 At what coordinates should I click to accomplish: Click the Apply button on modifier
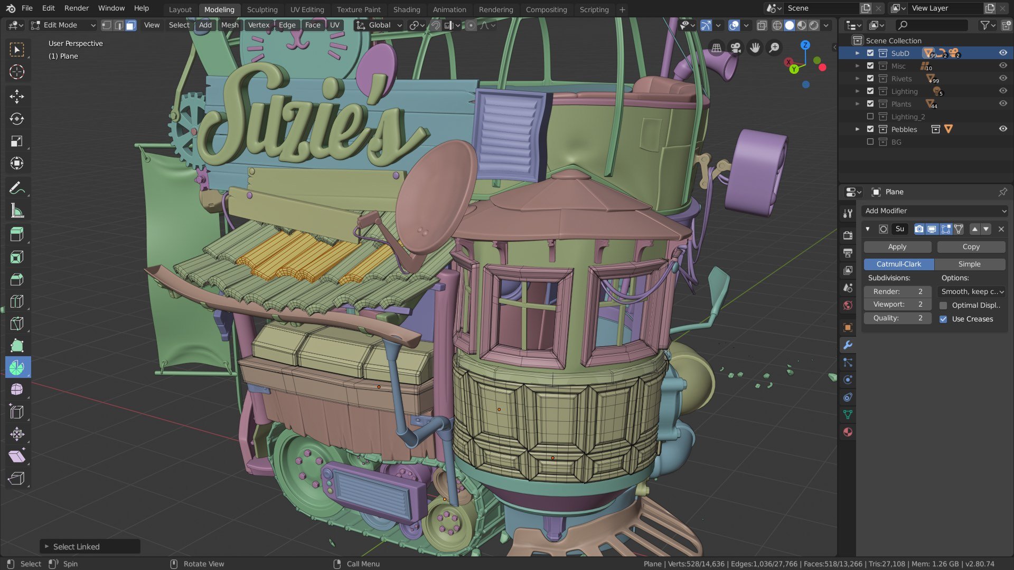pos(898,246)
